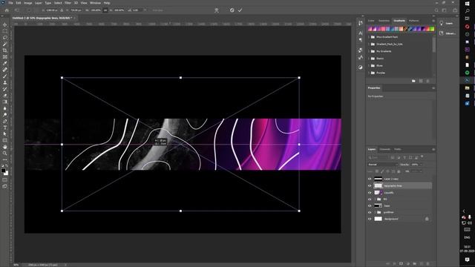Select the Zoom tool
This screenshot has height=267, width=475.
[x=5, y=154]
